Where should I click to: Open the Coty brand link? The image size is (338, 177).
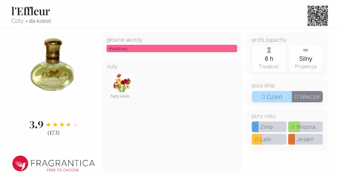pyautogui.click(x=17, y=21)
